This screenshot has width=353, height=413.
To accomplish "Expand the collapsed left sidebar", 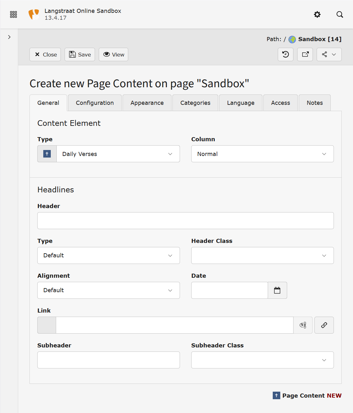I will tap(9, 37).
